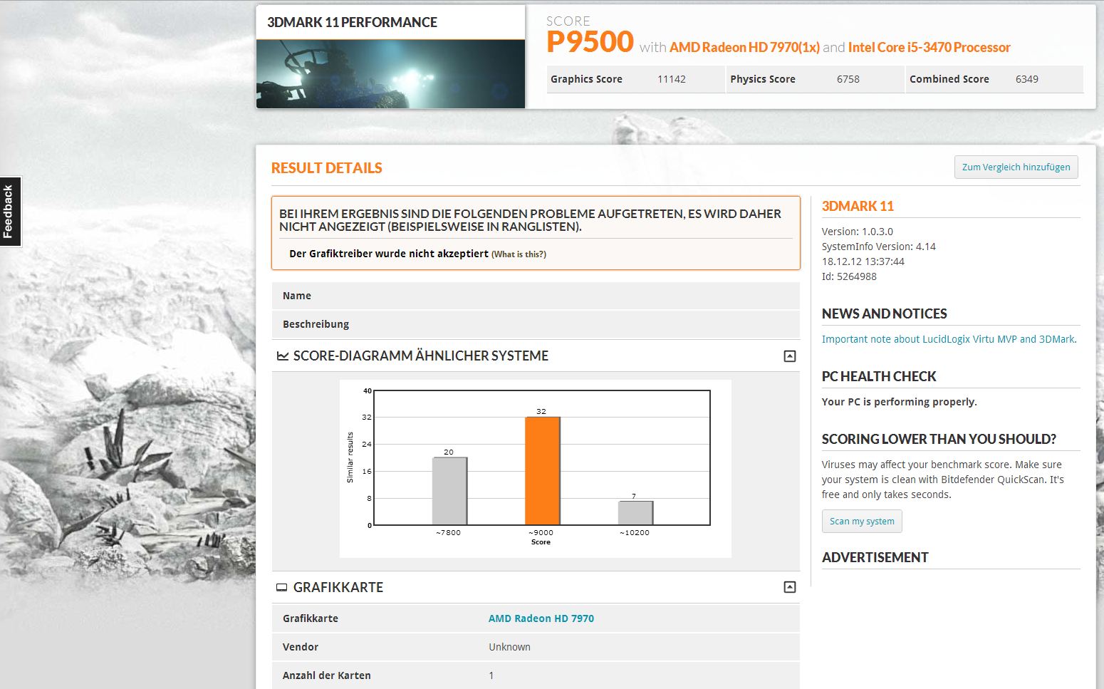Click the Physics Score value 6758
Screen dimensions: 1104x689
pos(848,79)
